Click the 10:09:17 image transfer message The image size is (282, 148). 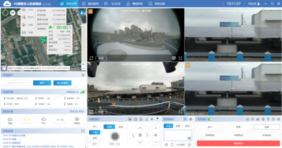38,146
